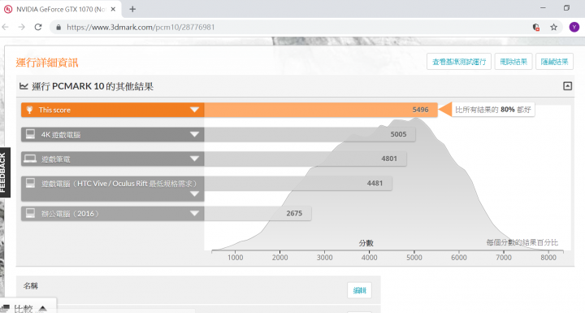Click the browser forward arrow
This screenshot has width=585, height=313.
pos(22,27)
